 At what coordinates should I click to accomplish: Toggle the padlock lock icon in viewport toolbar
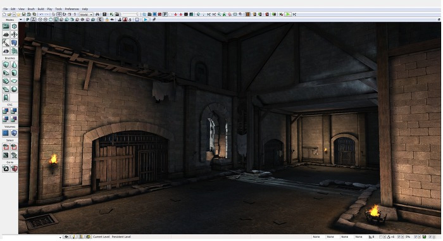click(107, 20)
